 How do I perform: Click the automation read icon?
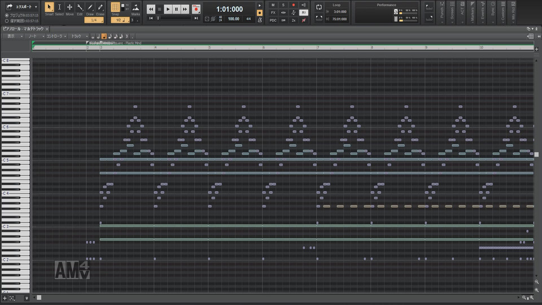[294, 12]
